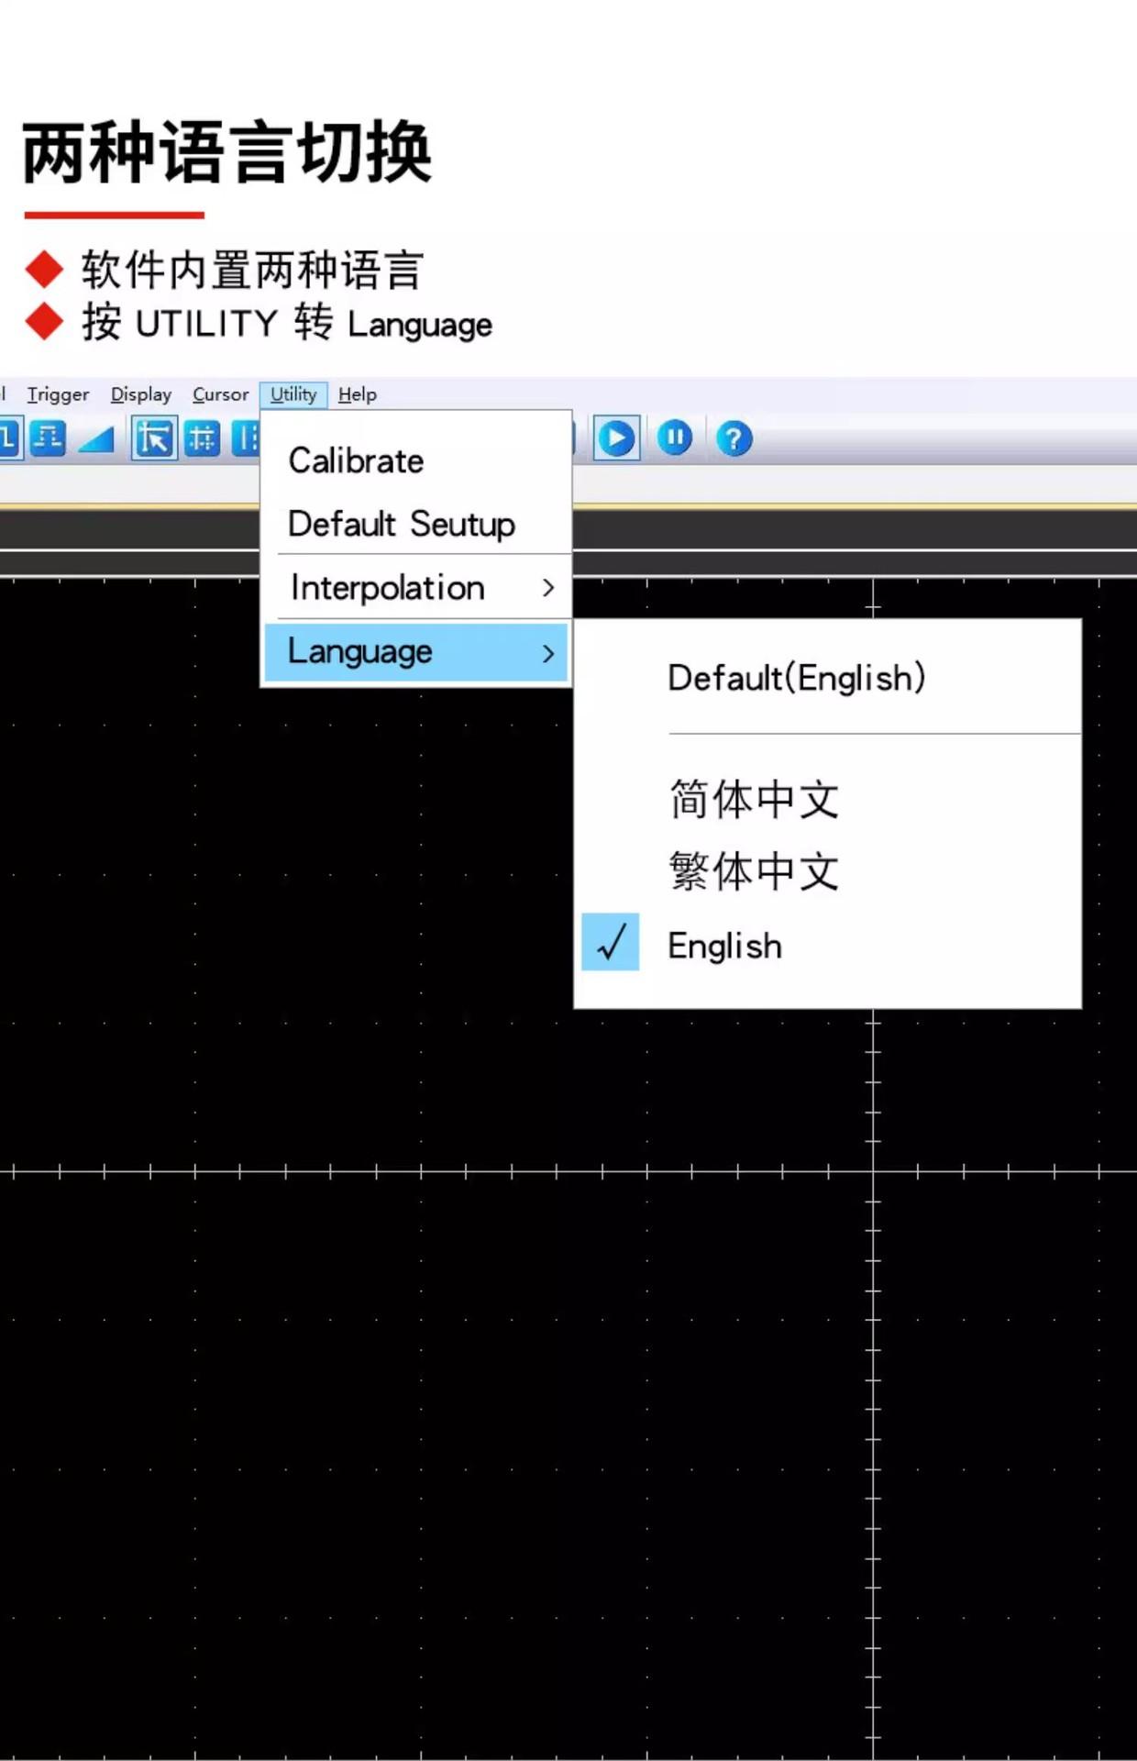1137x1761 pixels.
Task: Open the Trigger menu
Action: tap(58, 394)
